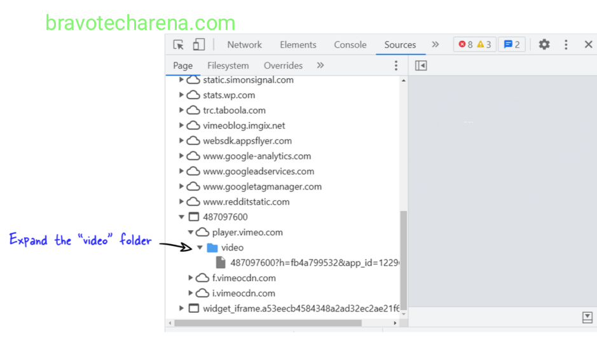Switch to the Network tab
This screenshot has width=597, height=351.
pos(244,45)
